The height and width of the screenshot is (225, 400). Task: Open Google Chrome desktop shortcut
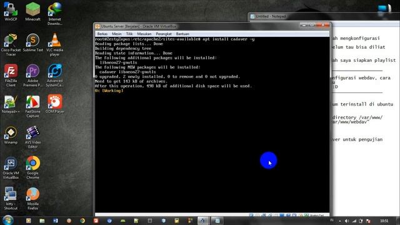pyautogui.click(x=32, y=168)
